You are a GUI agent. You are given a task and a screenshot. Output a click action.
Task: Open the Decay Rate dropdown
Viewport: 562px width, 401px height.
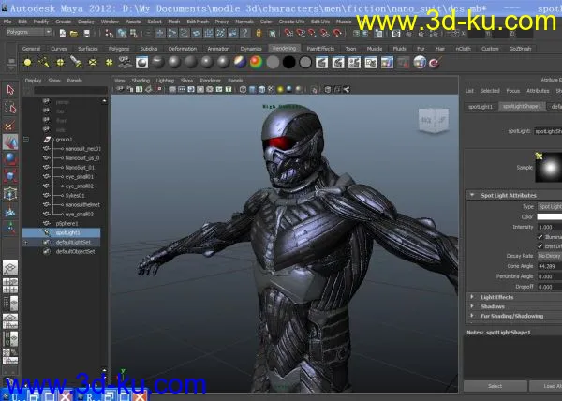[x=549, y=256]
